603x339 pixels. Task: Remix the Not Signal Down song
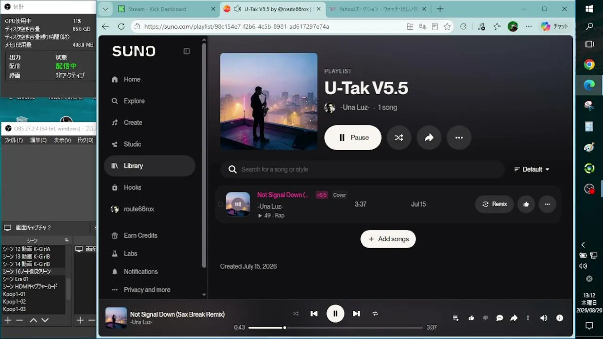click(494, 204)
